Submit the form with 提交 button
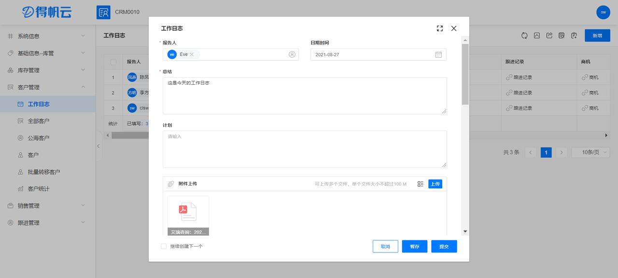 [x=444, y=246]
